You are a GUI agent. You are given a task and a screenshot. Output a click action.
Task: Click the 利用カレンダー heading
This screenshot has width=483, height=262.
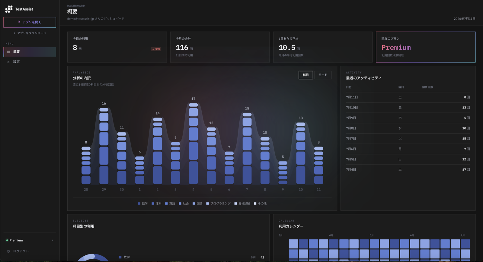click(291, 226)
